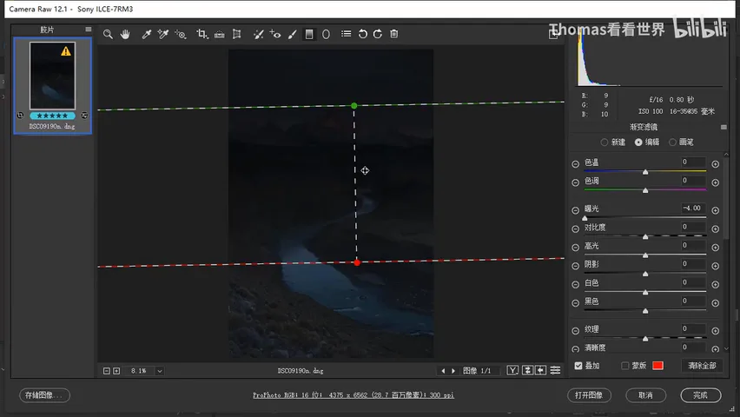Click the 曝光 value field -4.00

click(692, 208)
